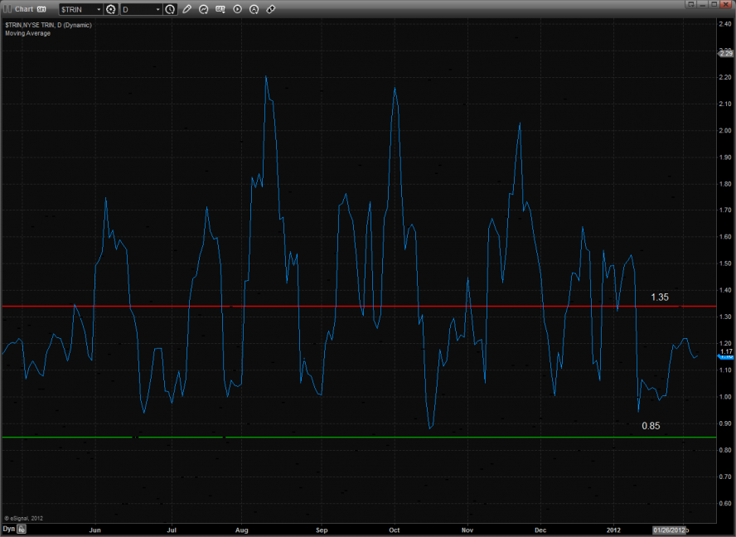Click the Nov label on the time axis
This screenshot has height=537, width=736.
[467, 530]
